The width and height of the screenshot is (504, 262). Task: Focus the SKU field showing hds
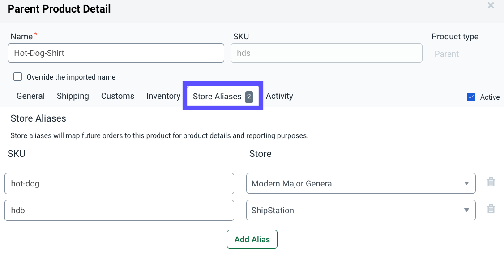[326, 53]
